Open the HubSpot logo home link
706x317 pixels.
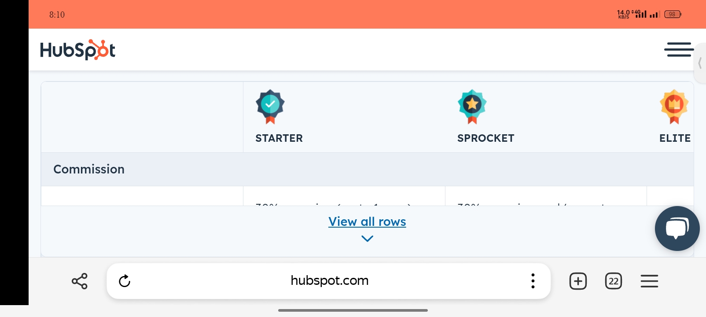pos(77,50)
